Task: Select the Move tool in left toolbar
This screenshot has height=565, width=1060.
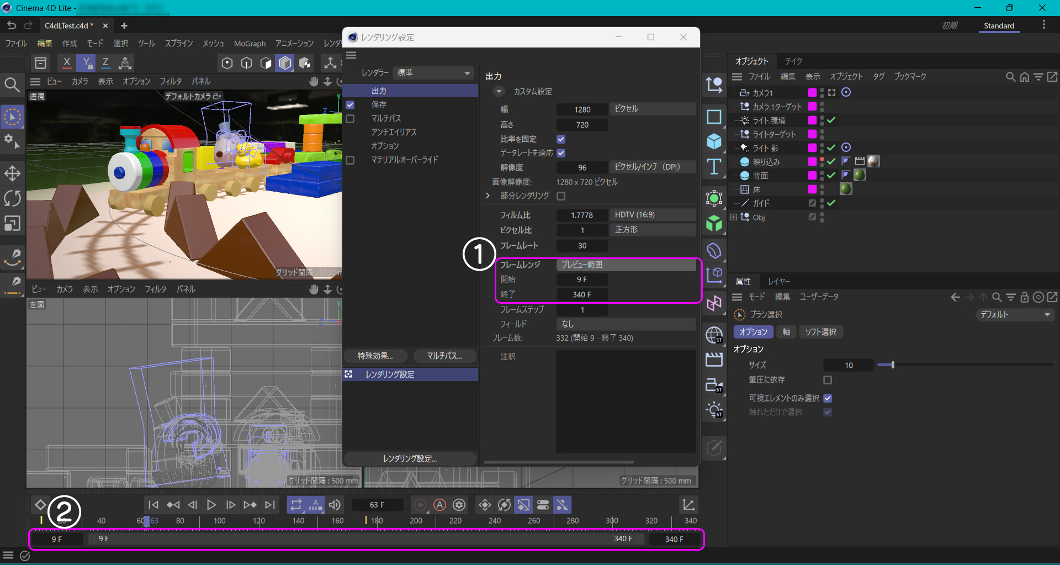Action: [x=12, y=173]
